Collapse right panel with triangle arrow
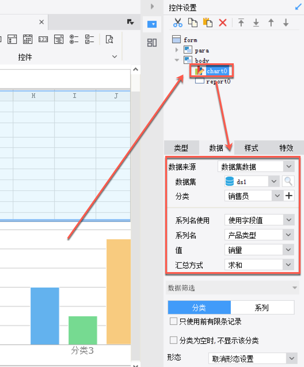The height and width of the screenshot is (367, 304). (152, 6)
